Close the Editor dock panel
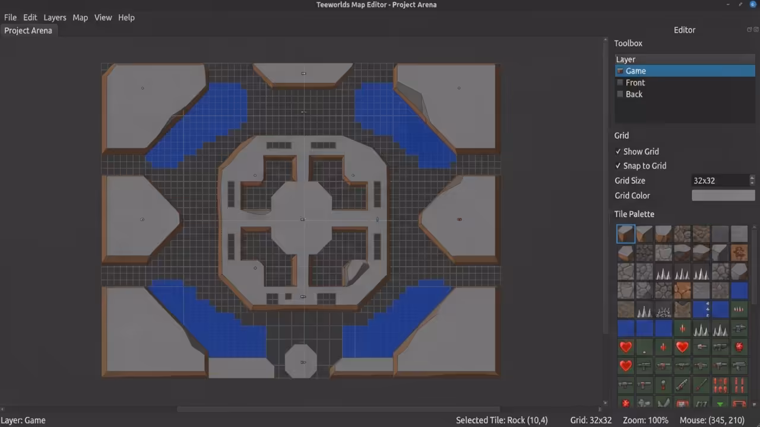760x427 pixels. 755,30
